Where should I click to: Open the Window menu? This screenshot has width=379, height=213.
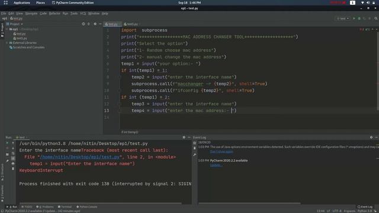(x=94, y=14)
